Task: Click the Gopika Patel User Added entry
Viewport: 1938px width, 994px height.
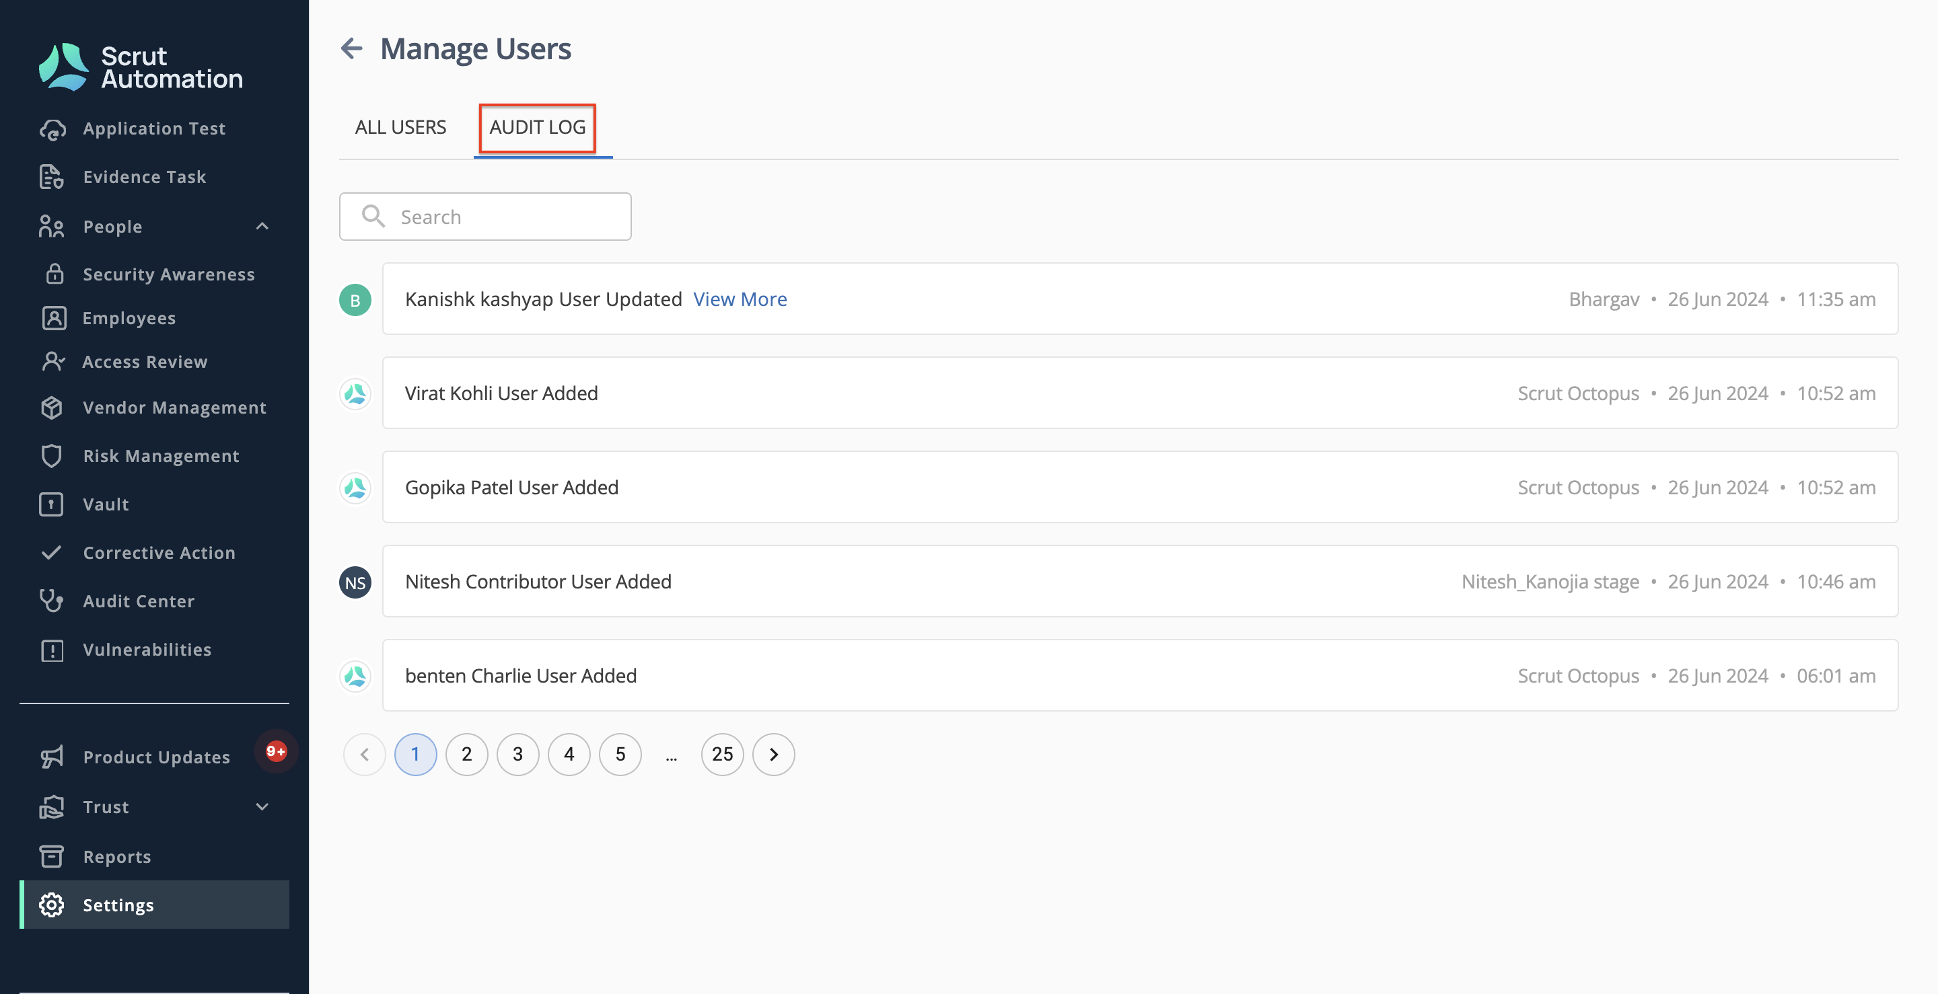Action: [x=1140, y=487]
